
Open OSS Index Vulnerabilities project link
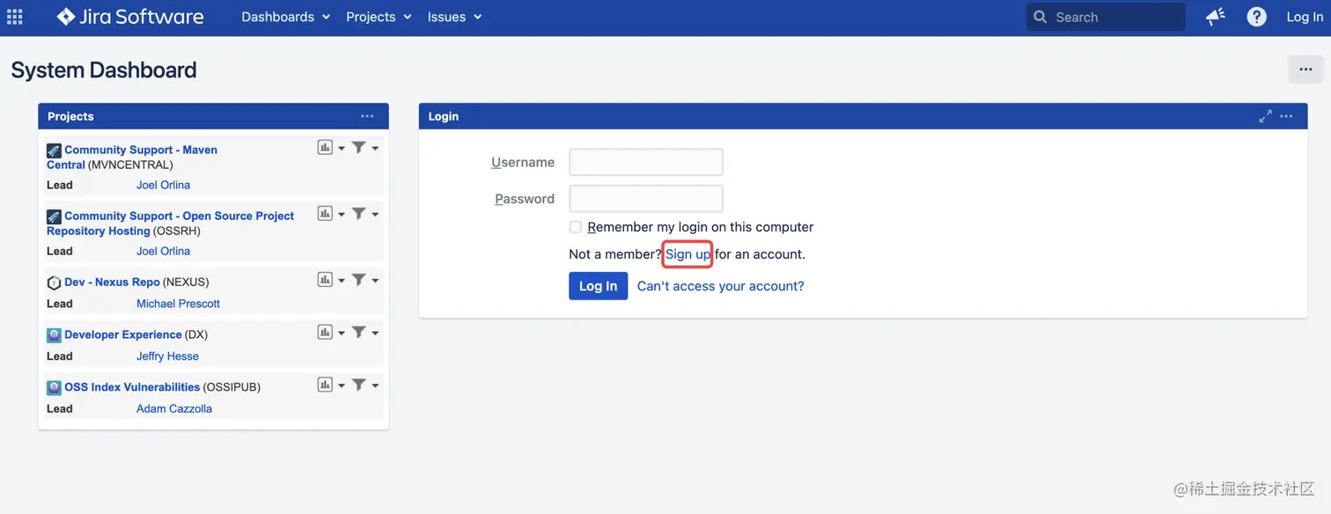click(132, 387)
